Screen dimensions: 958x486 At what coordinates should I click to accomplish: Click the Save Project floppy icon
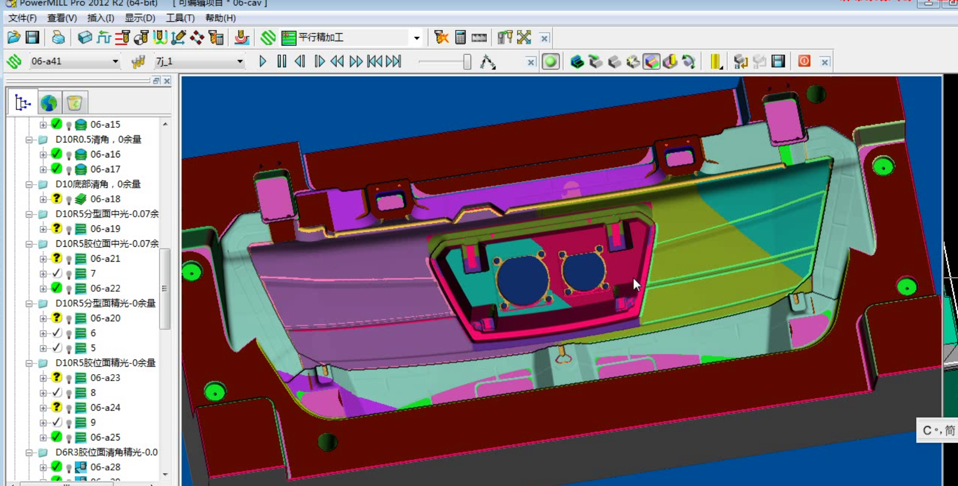point(32,37)
